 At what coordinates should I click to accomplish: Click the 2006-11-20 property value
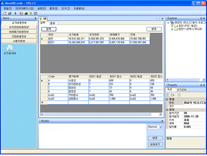tap(194, 116)
